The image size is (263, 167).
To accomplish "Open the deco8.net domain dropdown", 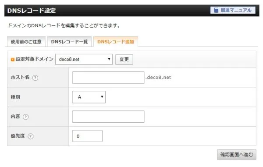I will pyautogui.click(x=84, y=59).
